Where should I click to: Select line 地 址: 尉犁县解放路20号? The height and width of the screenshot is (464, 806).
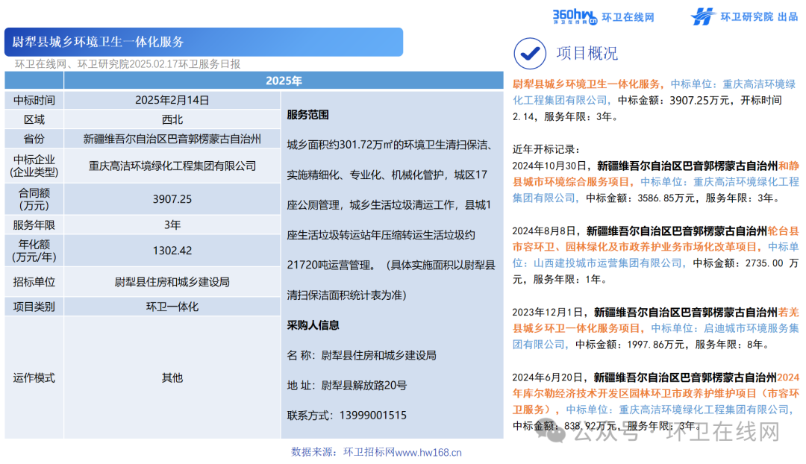[347, 386]
